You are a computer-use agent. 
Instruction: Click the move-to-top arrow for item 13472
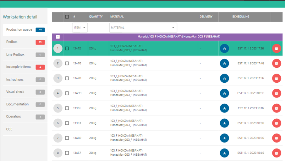point(224,49)
